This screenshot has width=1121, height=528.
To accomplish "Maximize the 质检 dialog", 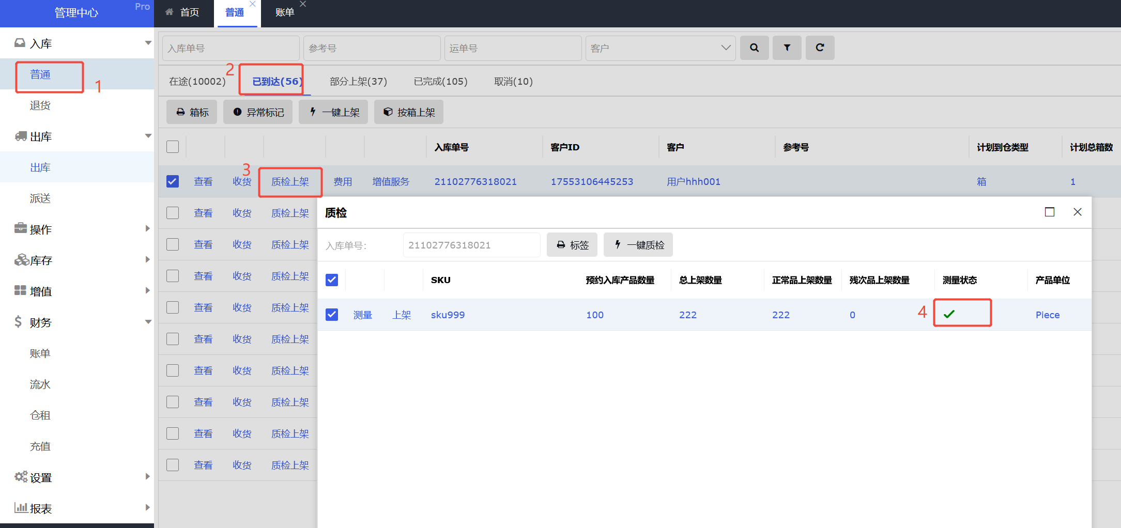I will [x=1049, y=212].
